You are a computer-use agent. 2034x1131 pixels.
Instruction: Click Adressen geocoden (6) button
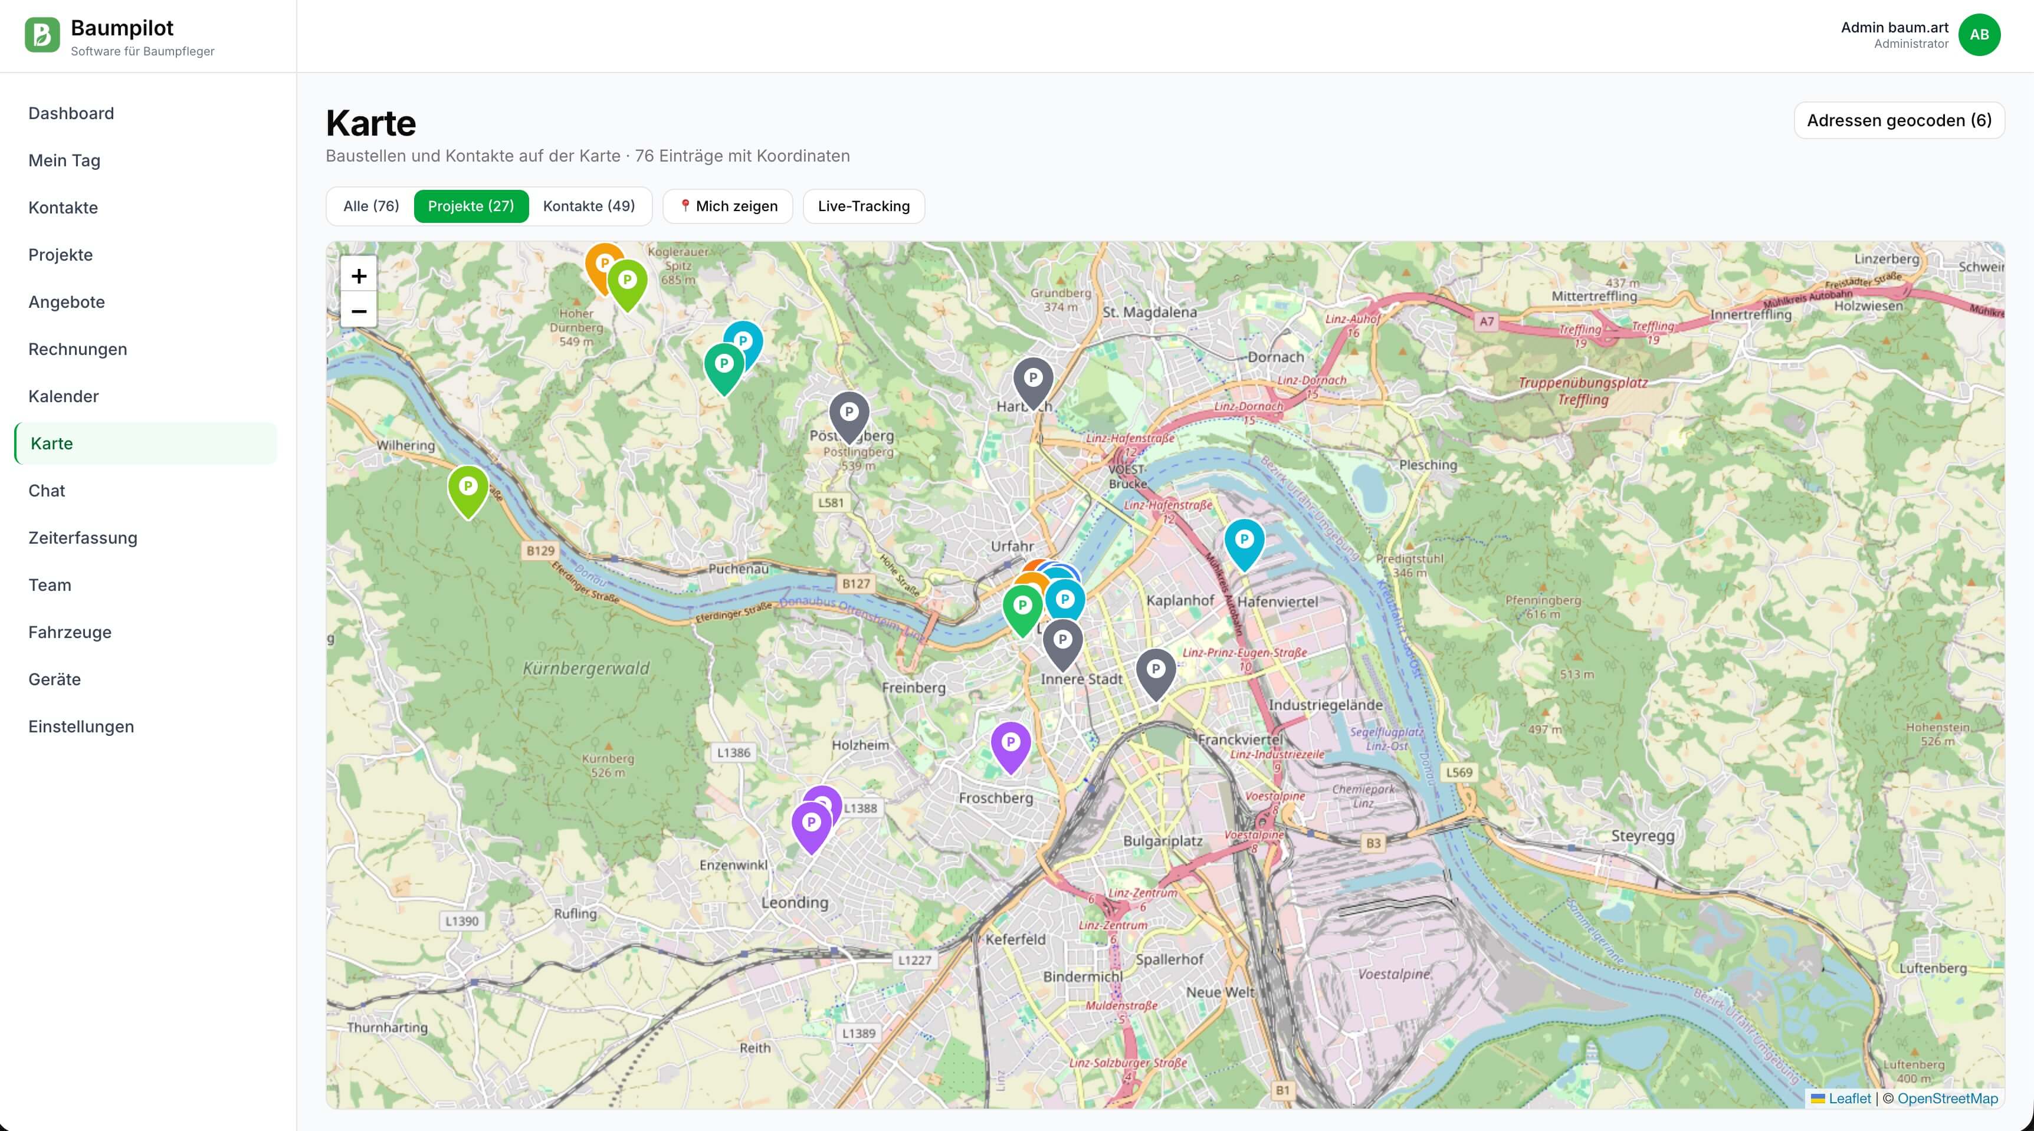[x=1899, y=120]
